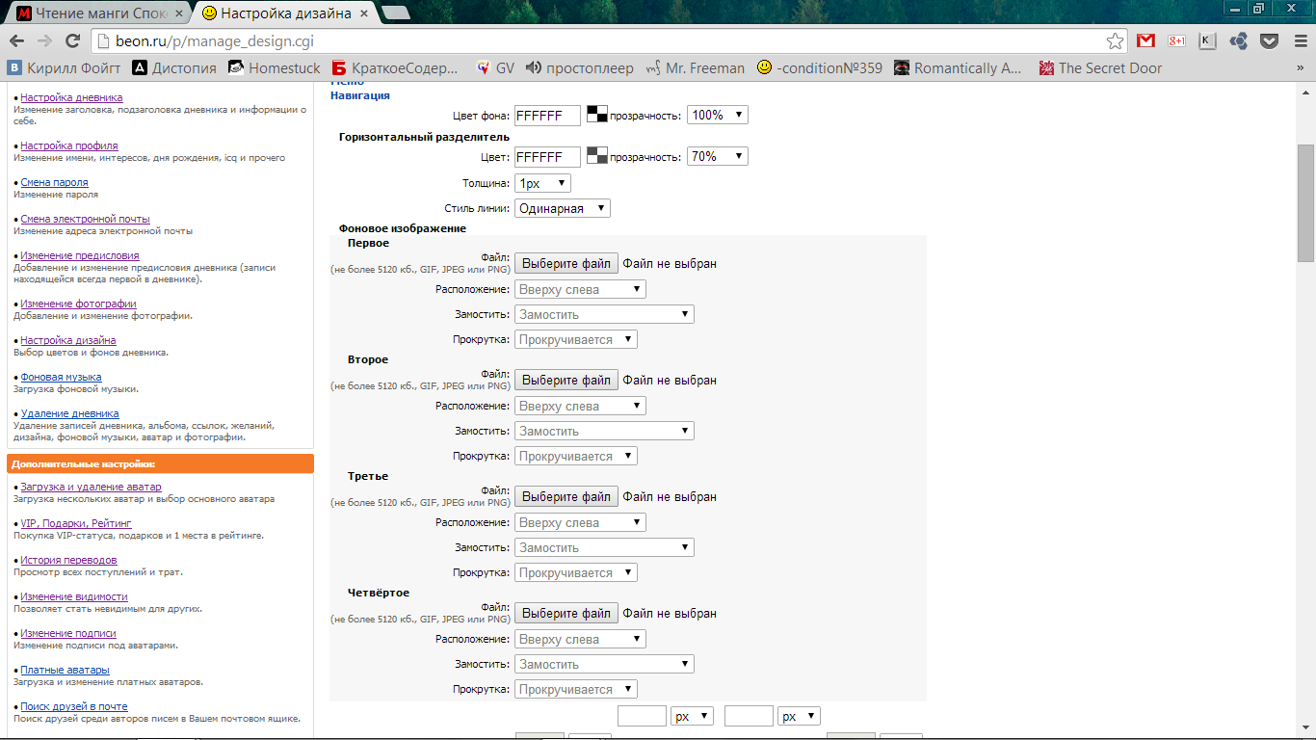Open the Удаление дневника link
This screenshot has width=1316, height=740.
point(69,413)
